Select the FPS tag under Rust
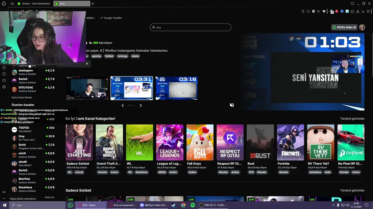This screenshot has height=209, width=373. tap(251, 172)
